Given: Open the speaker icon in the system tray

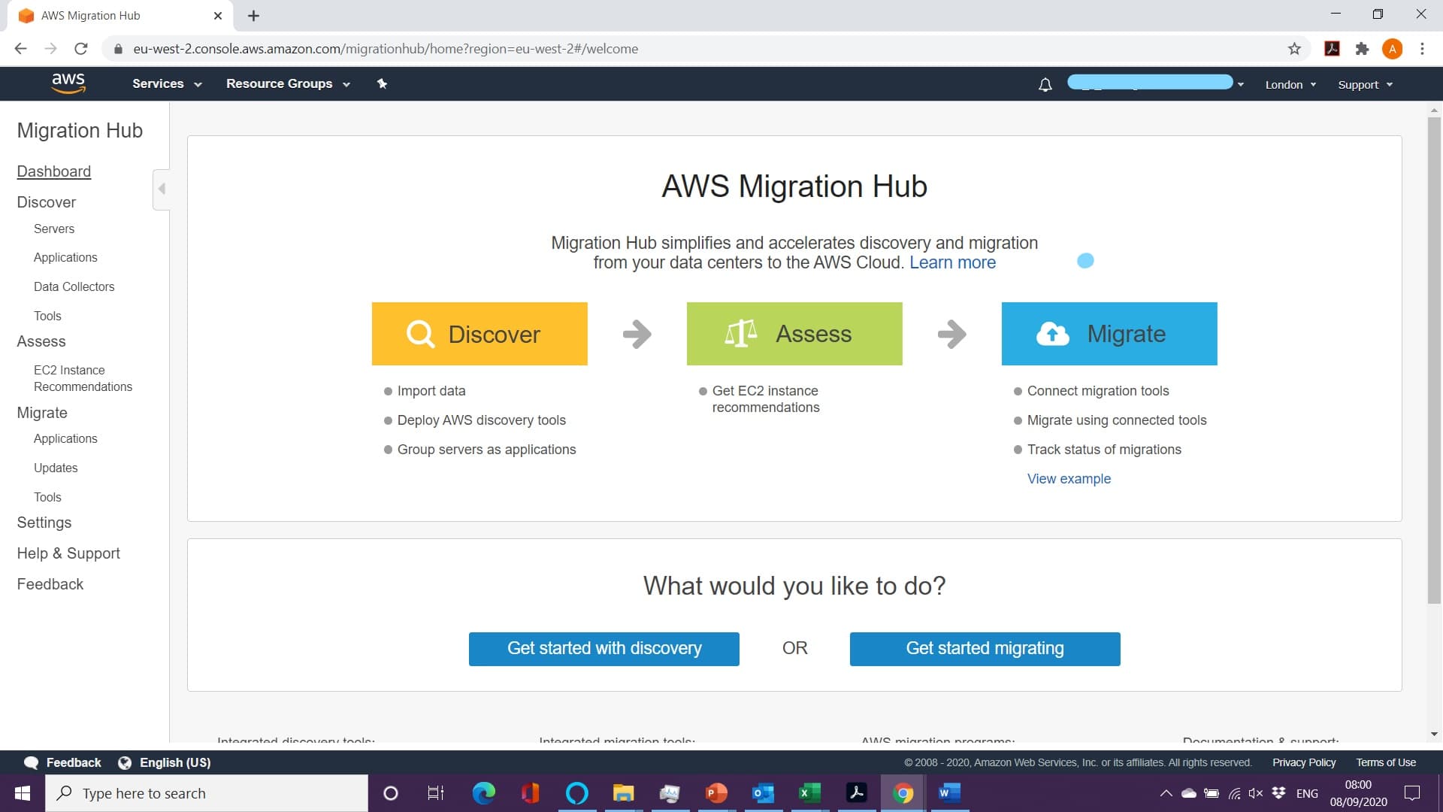Looking at the screenshot, I should (x=1256, y=792).
